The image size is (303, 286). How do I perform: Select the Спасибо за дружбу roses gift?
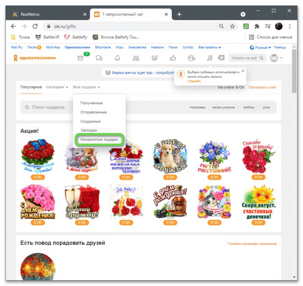click(259, 156)
